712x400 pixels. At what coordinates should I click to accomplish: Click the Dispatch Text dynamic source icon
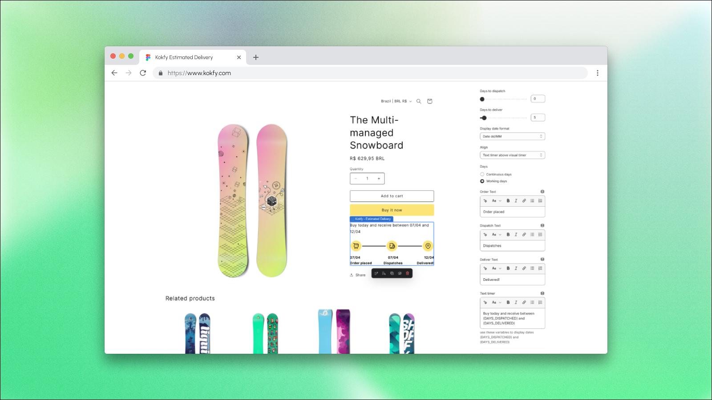(542, 225)
